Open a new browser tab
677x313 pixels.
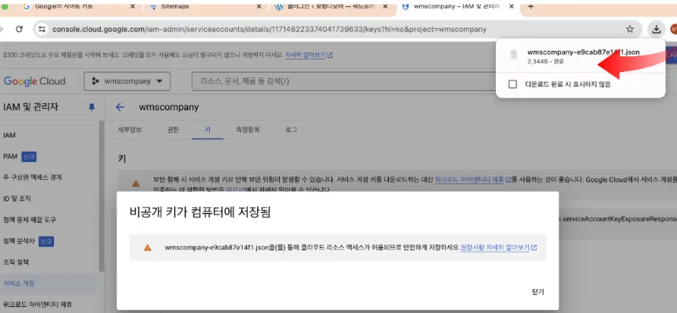(530, 6)
